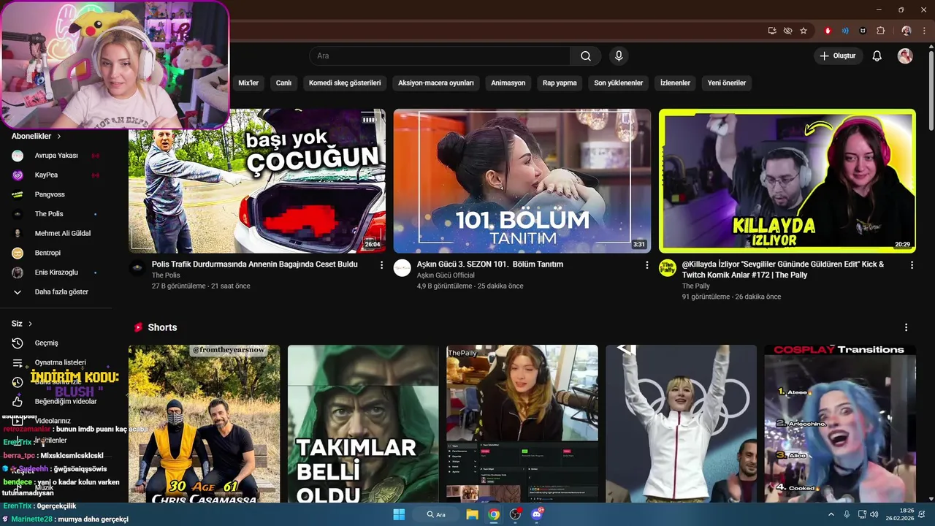This screenshot has height=526, width=935.
Task: Click the Beğendiğim videolar thumbs-up icon
Action: point(18,401)
